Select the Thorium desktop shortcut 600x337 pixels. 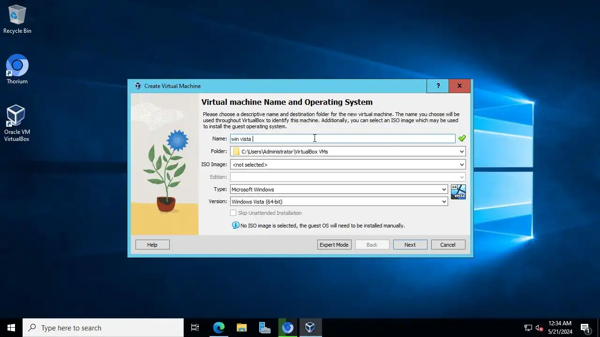click(x=17, y=70)
